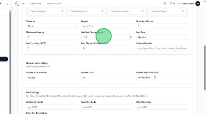Expand the Fuel Type Gasoline dropdown
The width and height of the screenshot is (206, 114).
[163, 37]
